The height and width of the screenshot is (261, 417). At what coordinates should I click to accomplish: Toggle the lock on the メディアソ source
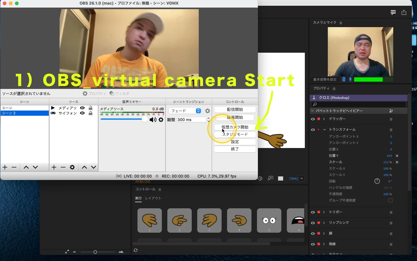(91, 108)
